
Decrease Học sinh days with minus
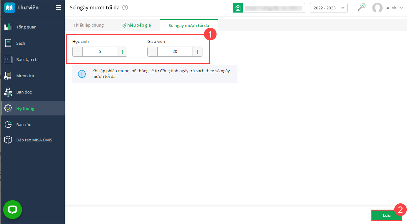tap(78, 52)
